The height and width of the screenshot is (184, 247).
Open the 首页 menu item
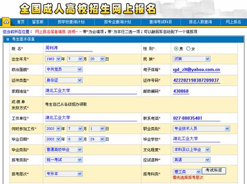(x=21, y=22)
